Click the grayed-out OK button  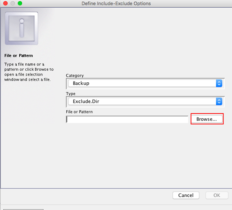(217, 195)
